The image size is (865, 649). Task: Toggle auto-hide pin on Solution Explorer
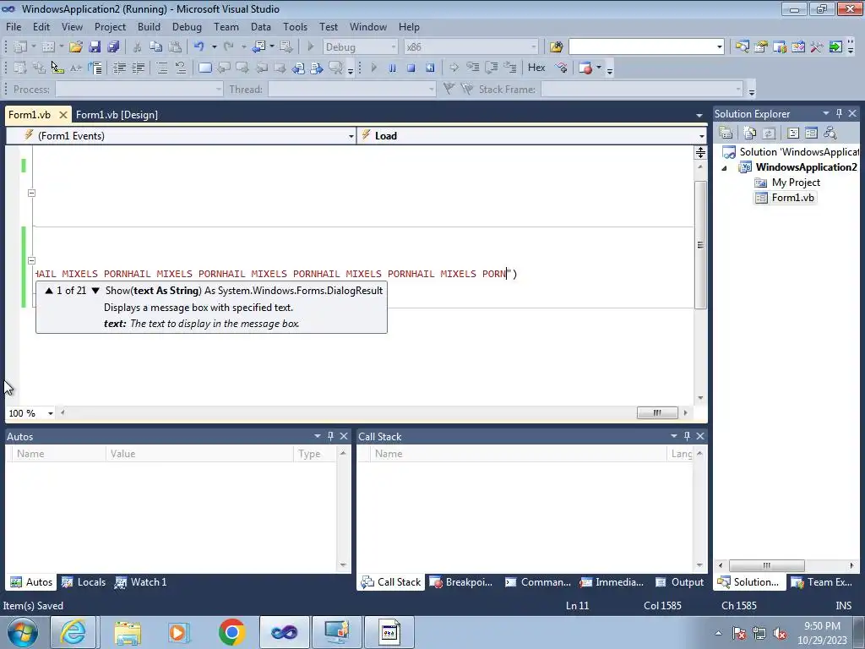click(839, 113)
